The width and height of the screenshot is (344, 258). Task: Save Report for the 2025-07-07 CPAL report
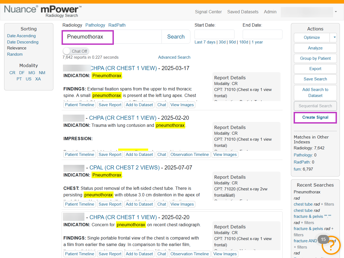coord(110,204)
